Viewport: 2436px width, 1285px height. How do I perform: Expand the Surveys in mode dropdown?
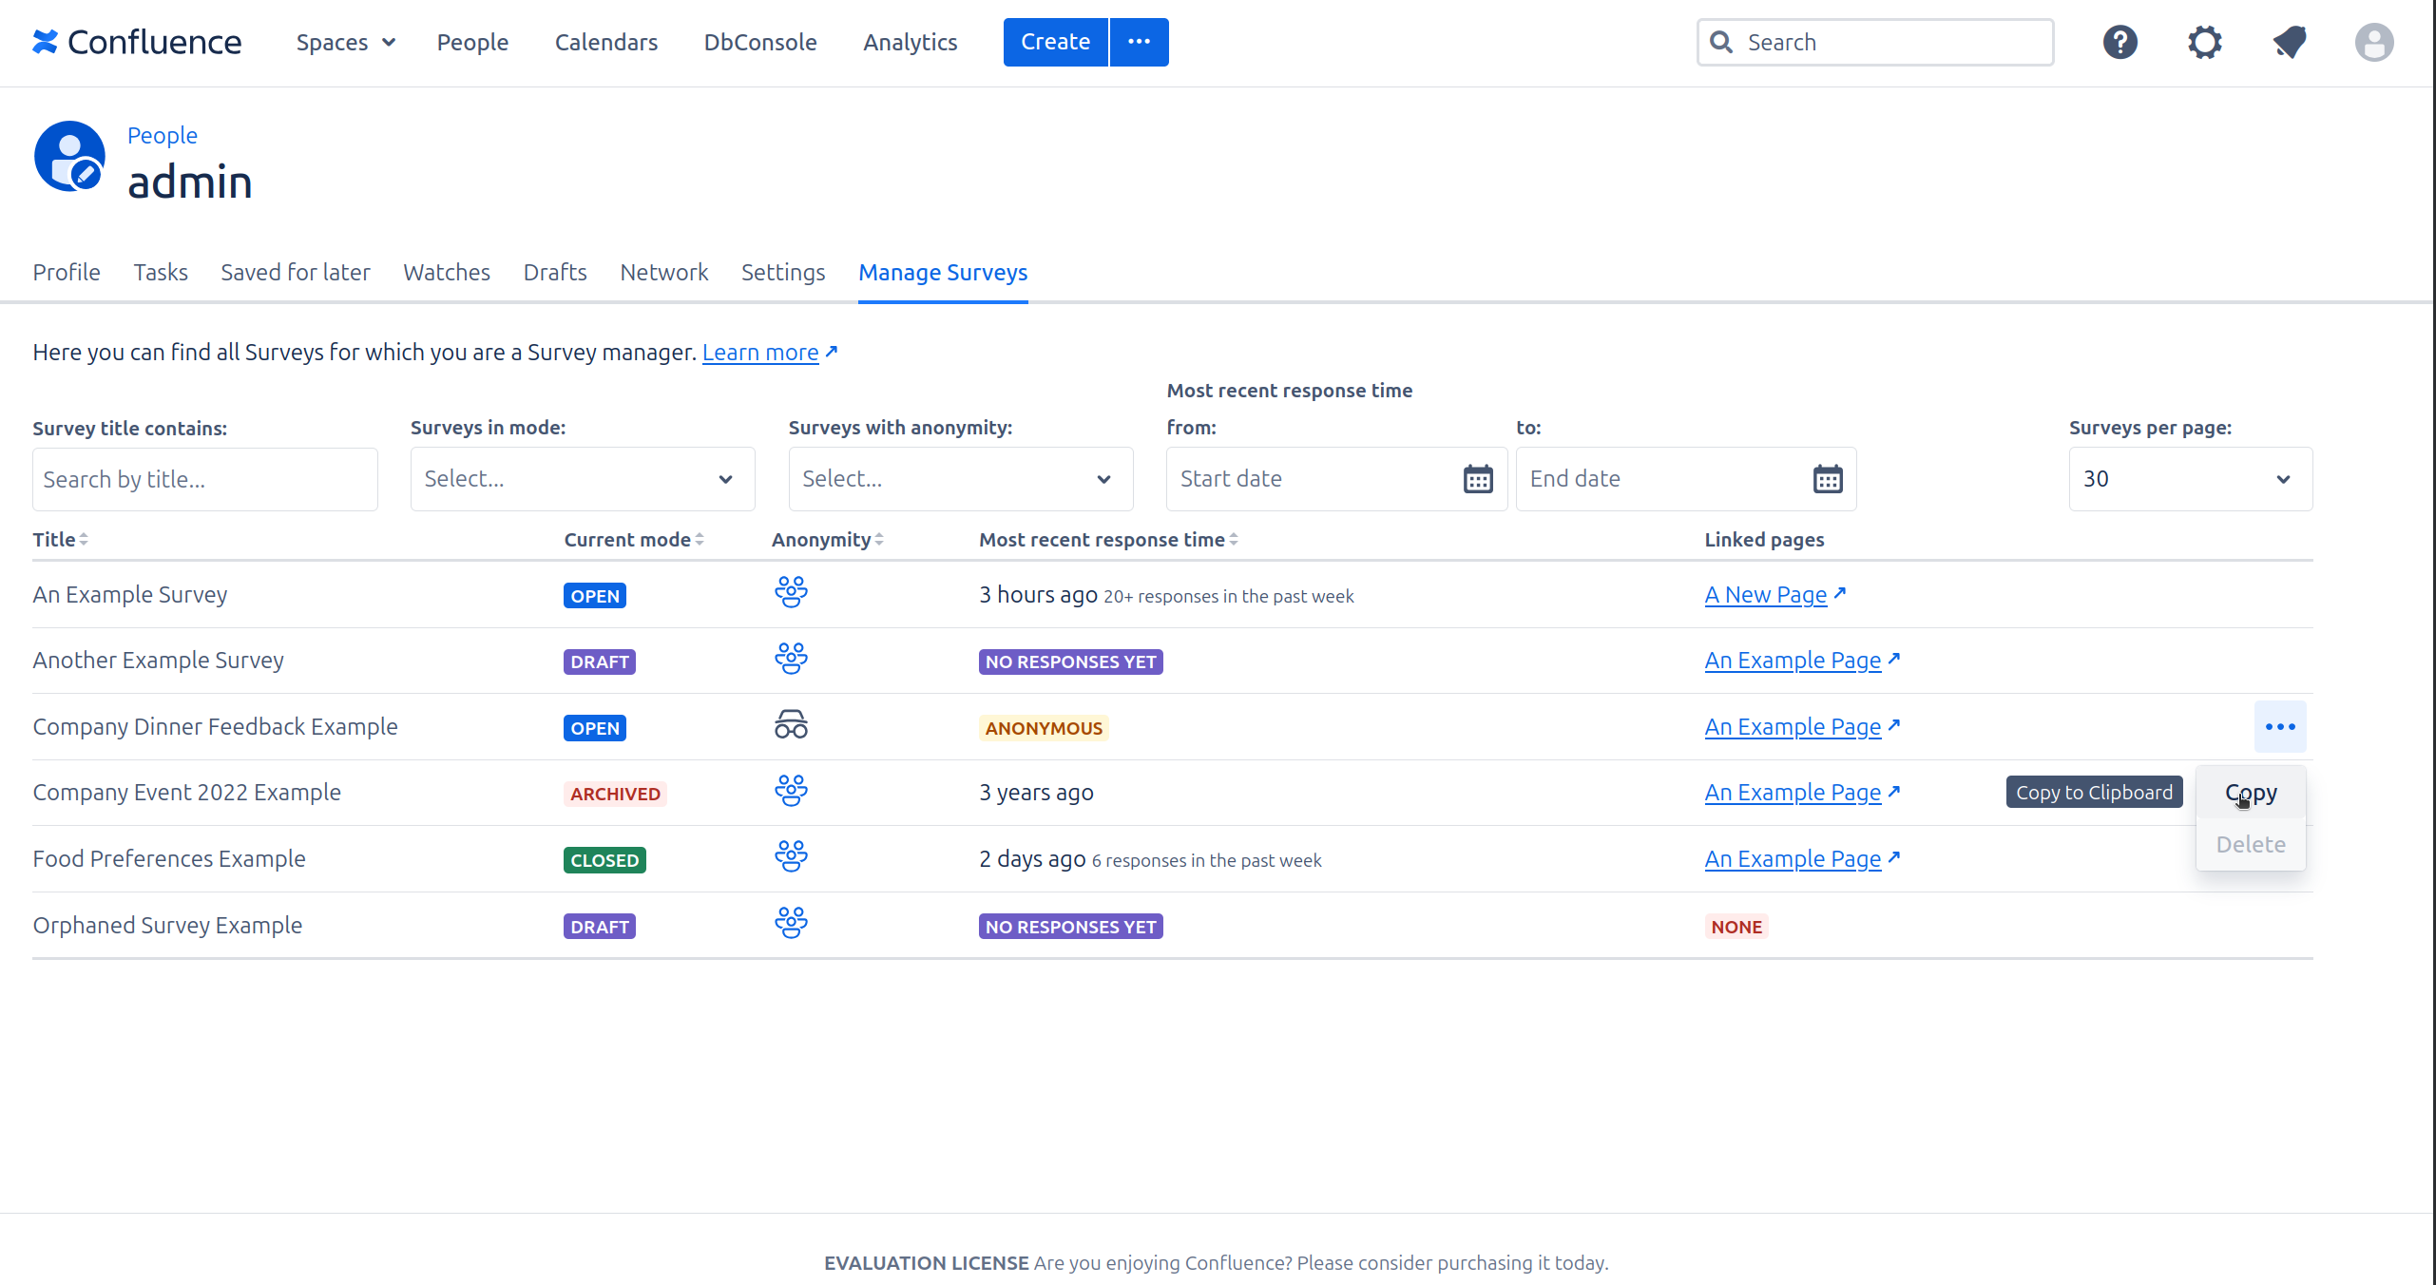coord(582,479)
